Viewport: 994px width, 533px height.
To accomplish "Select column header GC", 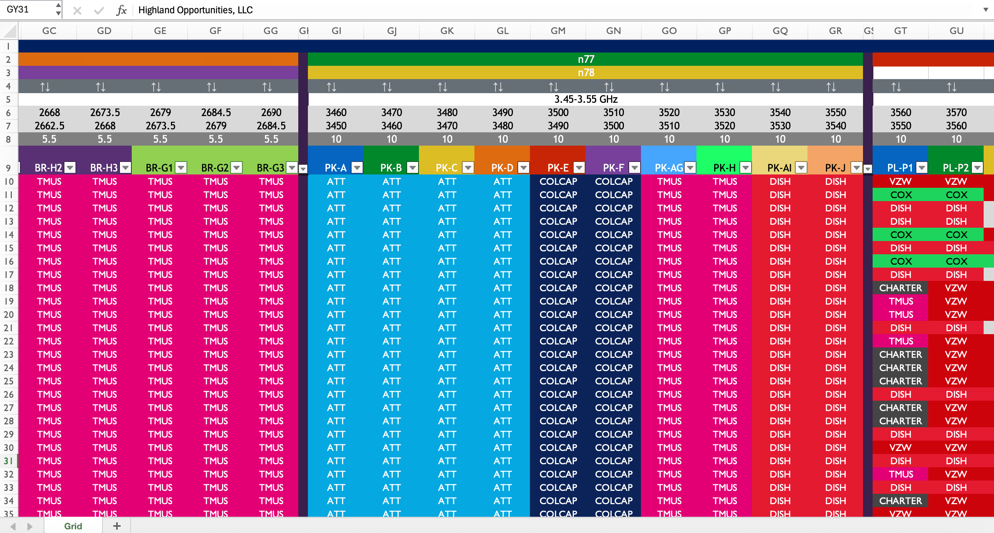I will point(49,31).
